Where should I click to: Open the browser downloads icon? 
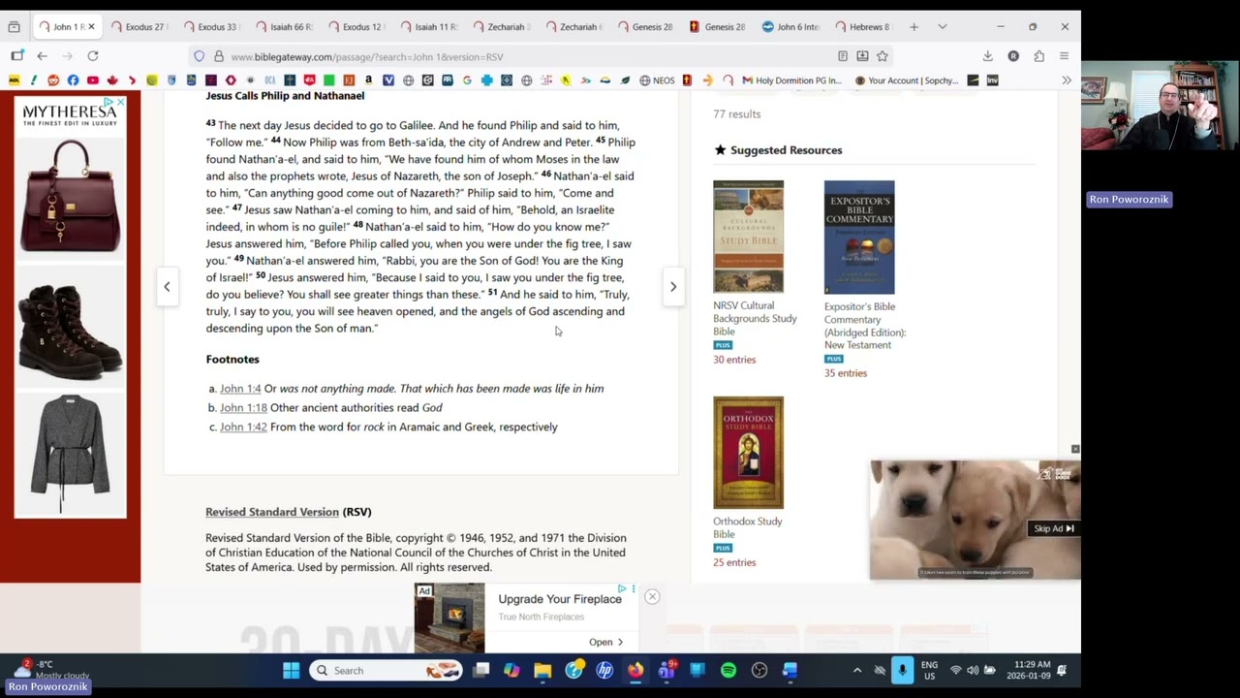[987, 56]
